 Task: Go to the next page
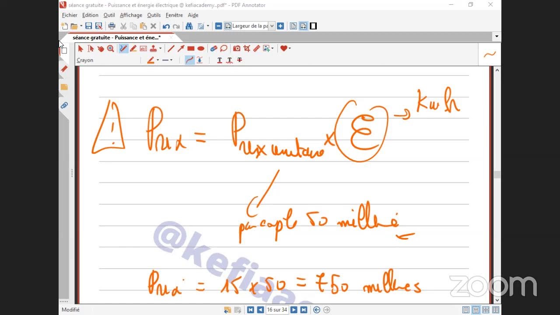(294, 310)
